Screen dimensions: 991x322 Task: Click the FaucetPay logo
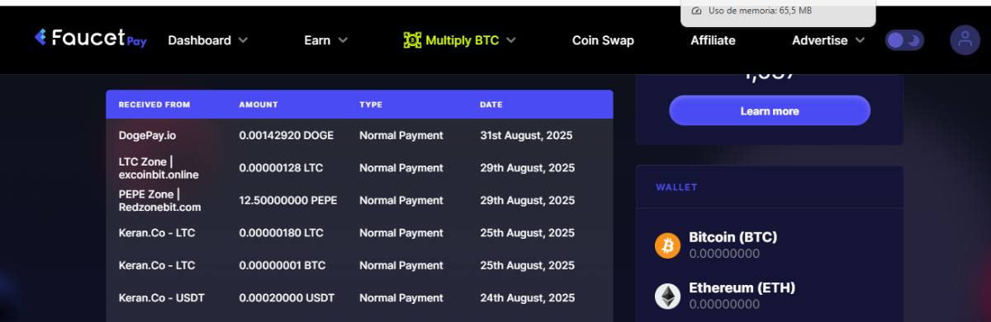91,39
